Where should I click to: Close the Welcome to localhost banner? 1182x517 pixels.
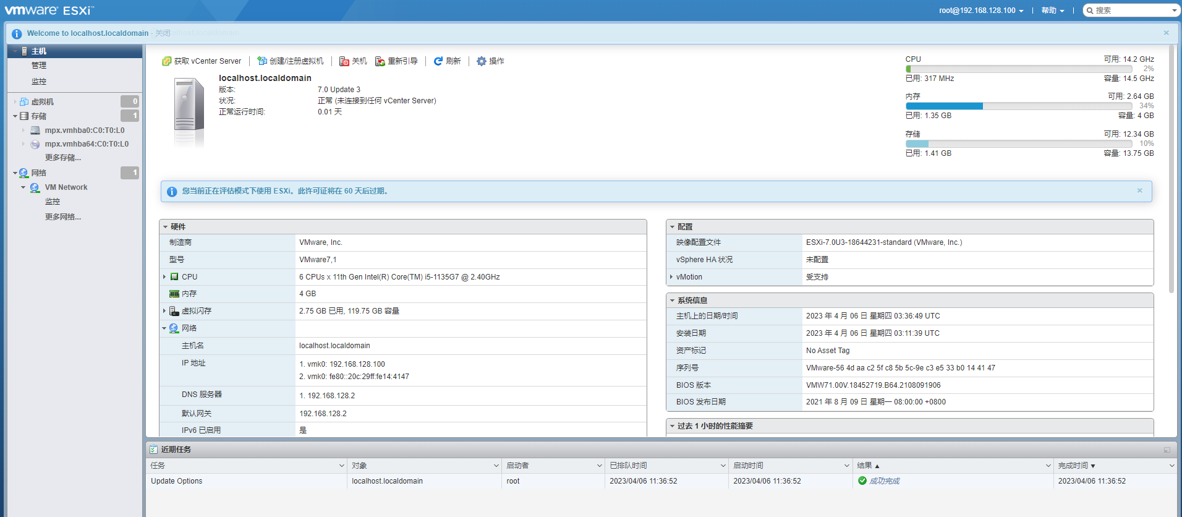pos(1166,33)
